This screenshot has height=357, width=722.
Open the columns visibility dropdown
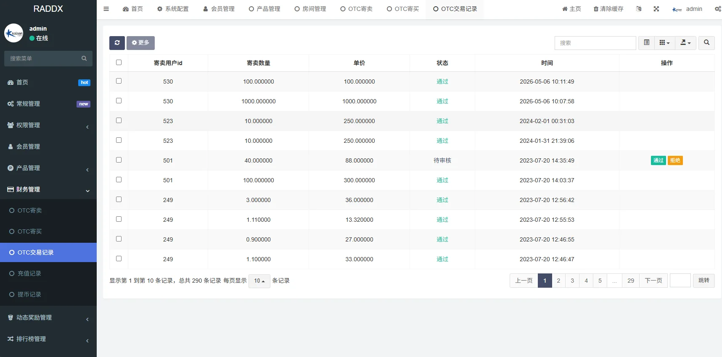665,43
